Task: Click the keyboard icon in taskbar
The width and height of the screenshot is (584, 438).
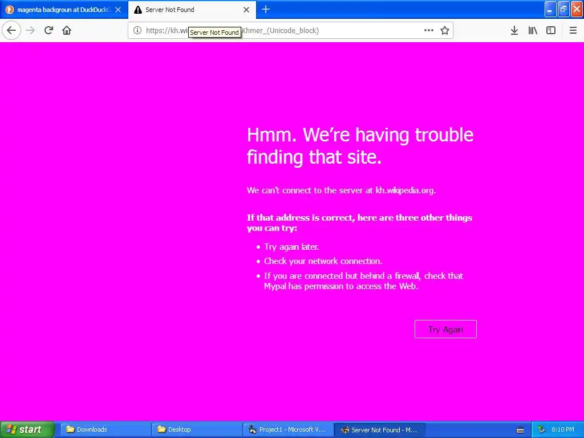Action: pyautogui.click(x=520, y=430)
